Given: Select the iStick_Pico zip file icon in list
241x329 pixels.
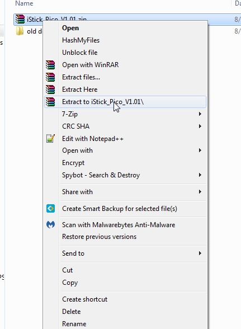Looking at the screenshot, I should click(20, 19).
